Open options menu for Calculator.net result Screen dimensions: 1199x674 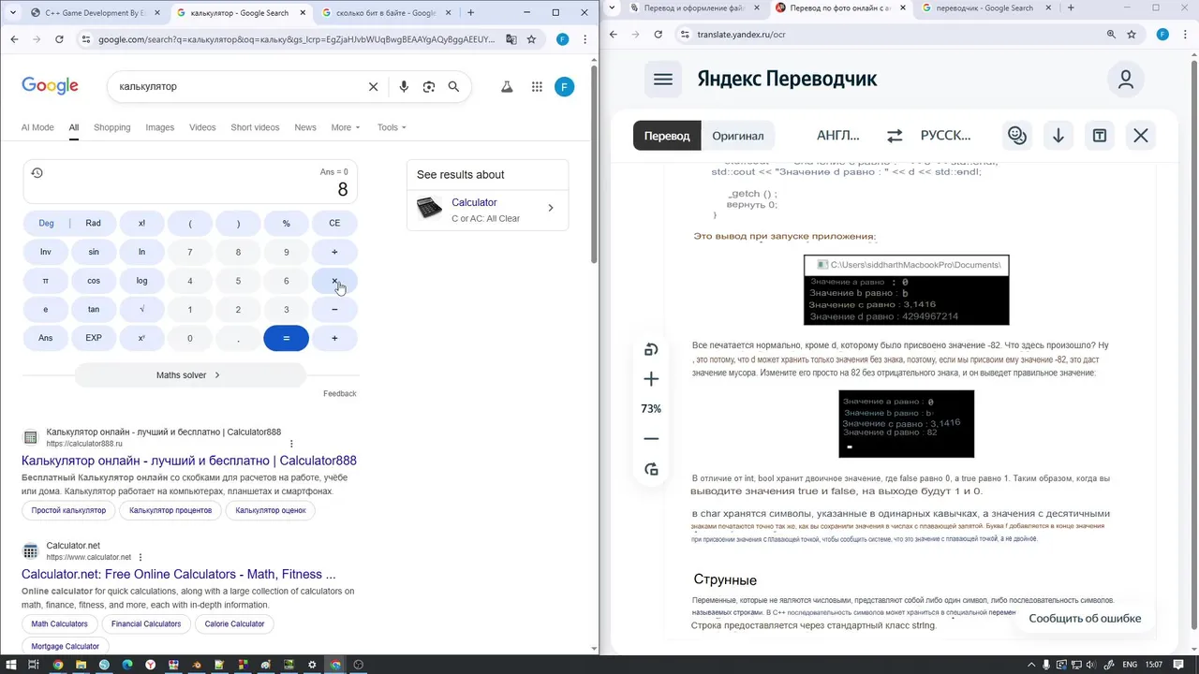(141, 557)
